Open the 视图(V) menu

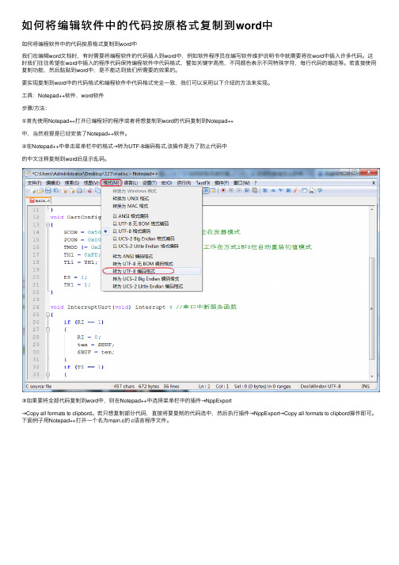pyautogui.click(x=91, y=183)
